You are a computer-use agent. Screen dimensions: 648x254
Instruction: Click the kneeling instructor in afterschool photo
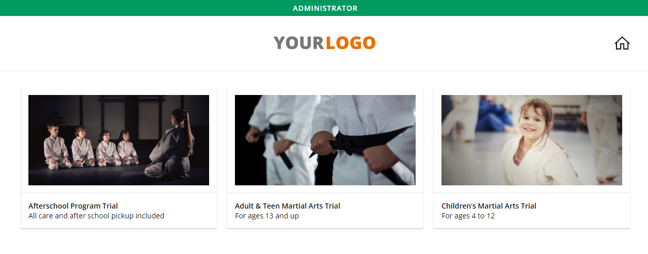(x=173, y=145)
